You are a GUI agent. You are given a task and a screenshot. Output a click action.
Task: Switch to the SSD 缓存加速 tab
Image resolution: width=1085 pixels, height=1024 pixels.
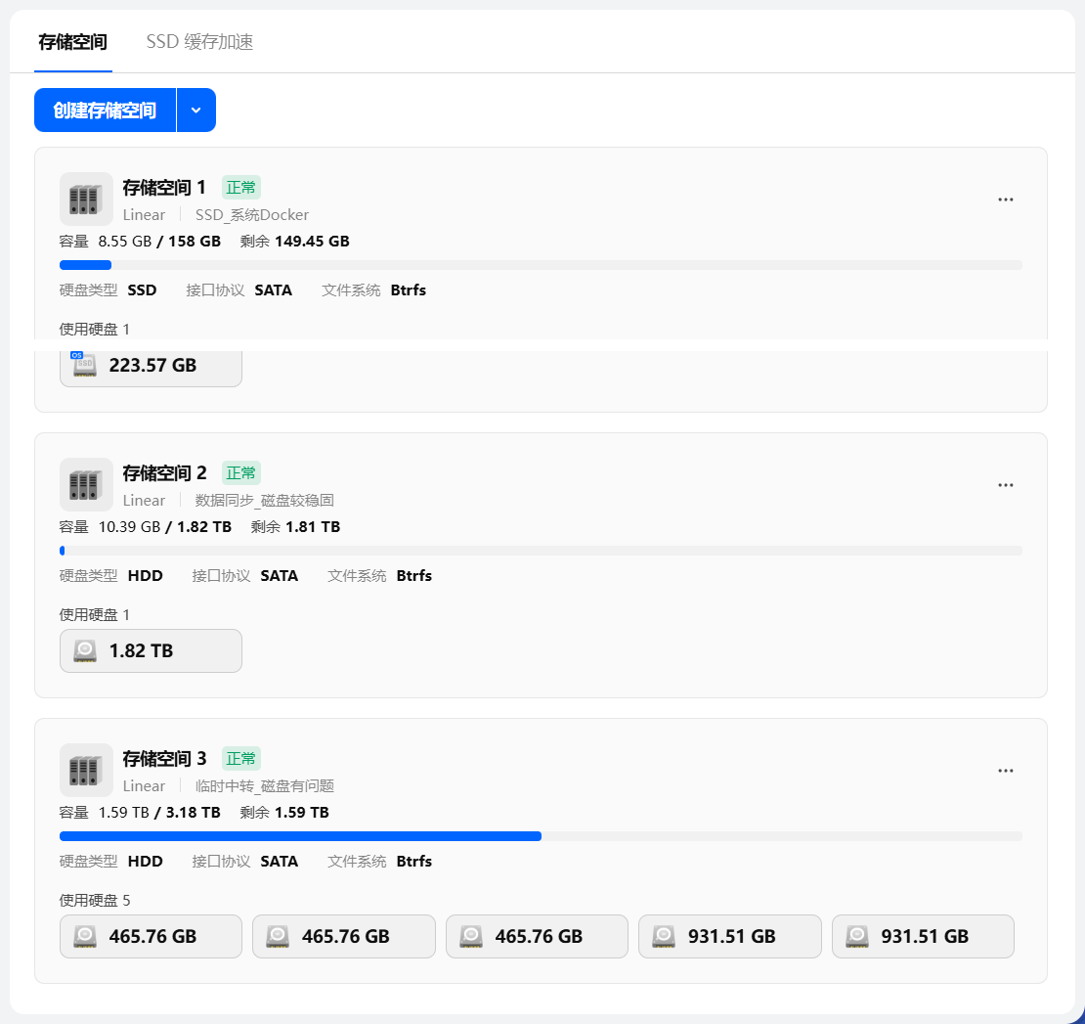[x=199, y=42]
